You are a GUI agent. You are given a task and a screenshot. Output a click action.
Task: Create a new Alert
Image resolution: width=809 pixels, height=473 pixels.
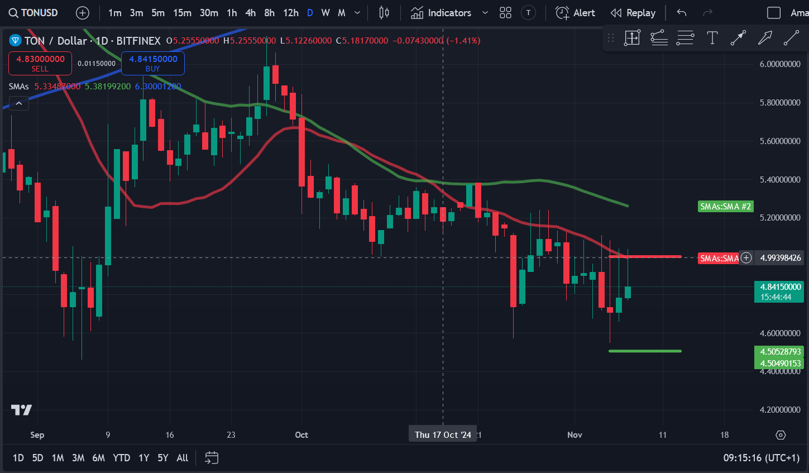point(575,13)
